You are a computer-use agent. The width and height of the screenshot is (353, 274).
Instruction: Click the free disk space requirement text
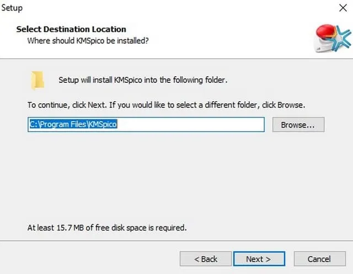(x=107, y=228)
